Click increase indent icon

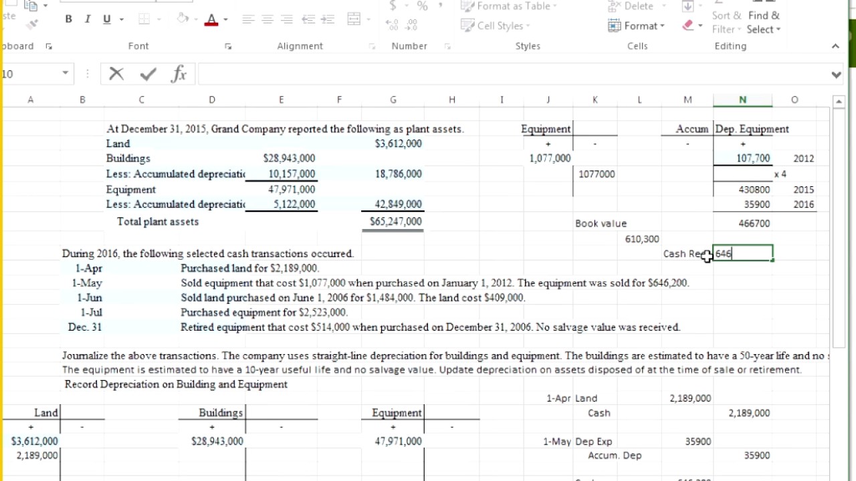coord(328,19)
